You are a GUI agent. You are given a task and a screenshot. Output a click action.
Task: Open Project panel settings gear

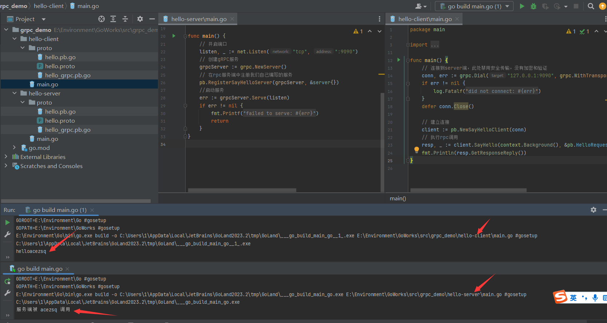click(140, 19)
